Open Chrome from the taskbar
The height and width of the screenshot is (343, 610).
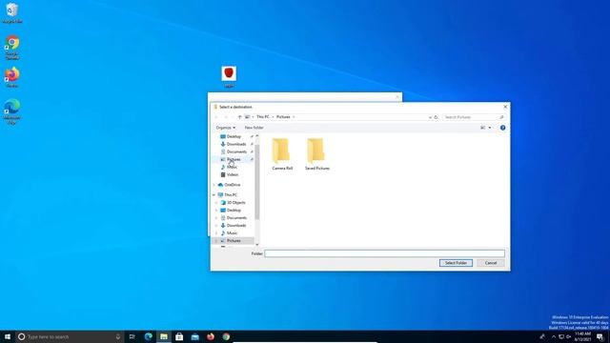click(226, 336)
